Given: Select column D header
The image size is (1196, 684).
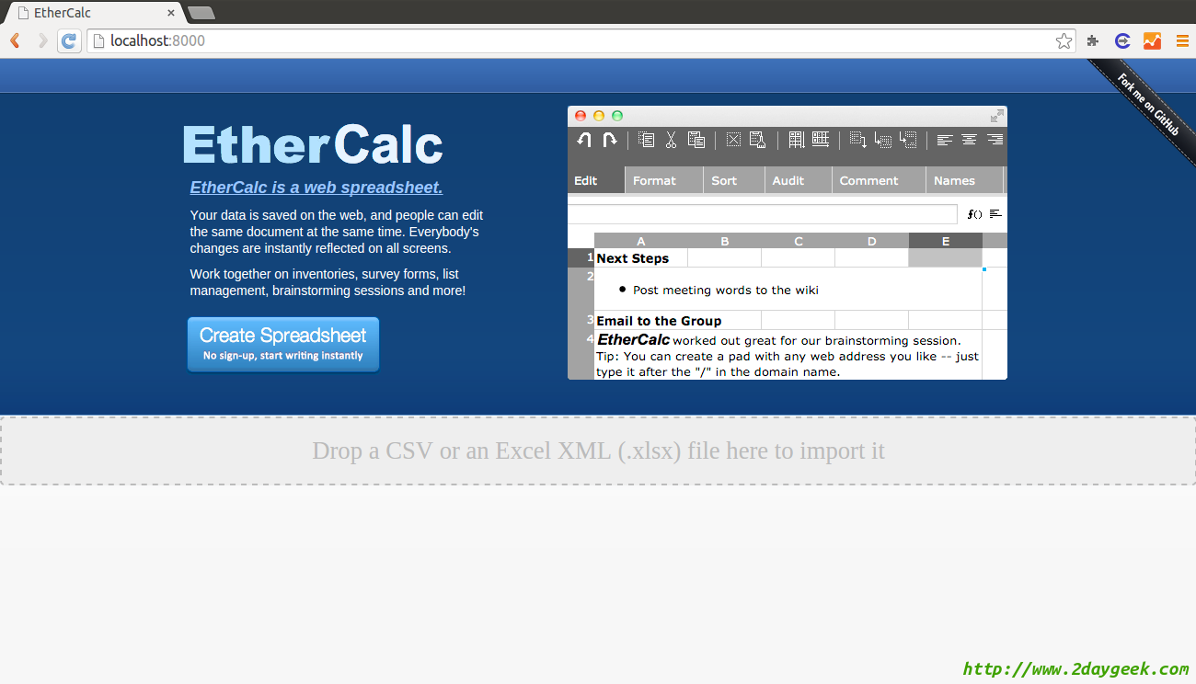Looking at the screenshot, I should point(872,241).
